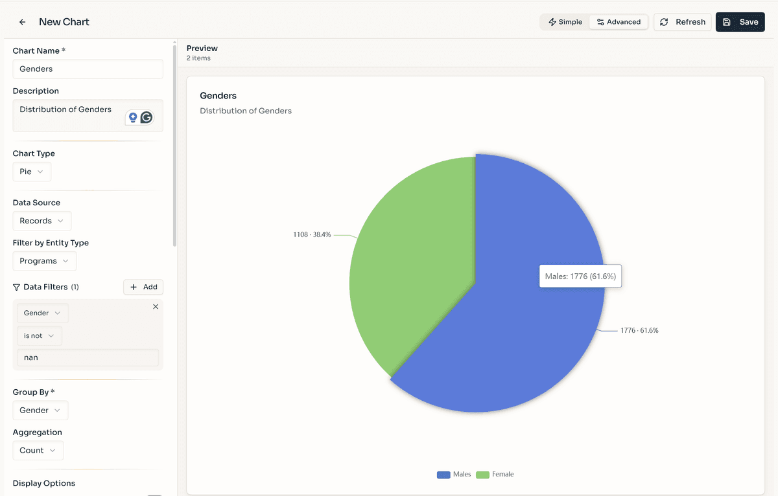Click the Data Filters funnel icon

17,287
